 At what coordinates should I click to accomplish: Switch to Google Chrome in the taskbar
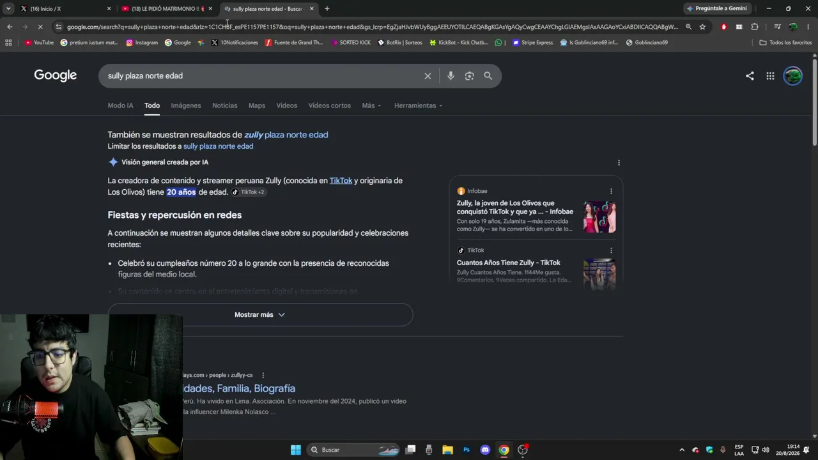pos(504,450)
